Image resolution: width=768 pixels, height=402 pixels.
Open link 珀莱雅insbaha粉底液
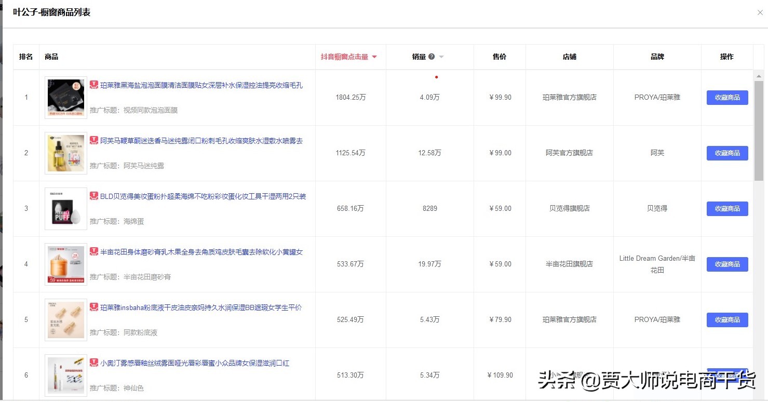click(x=201, y=307)
